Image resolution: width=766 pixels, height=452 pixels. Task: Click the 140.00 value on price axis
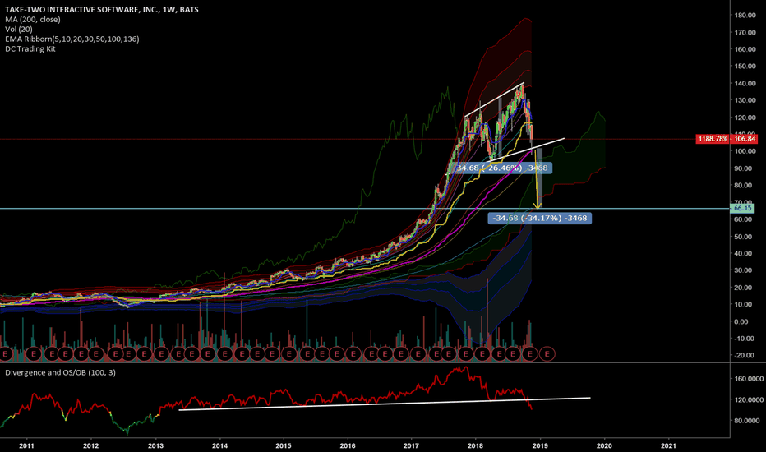click(745, 84)
